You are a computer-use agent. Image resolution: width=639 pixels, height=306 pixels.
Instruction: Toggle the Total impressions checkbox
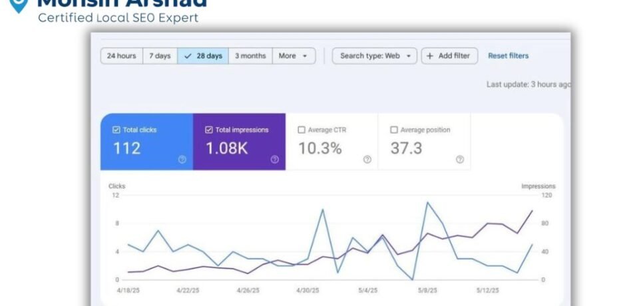pos(208,130)
